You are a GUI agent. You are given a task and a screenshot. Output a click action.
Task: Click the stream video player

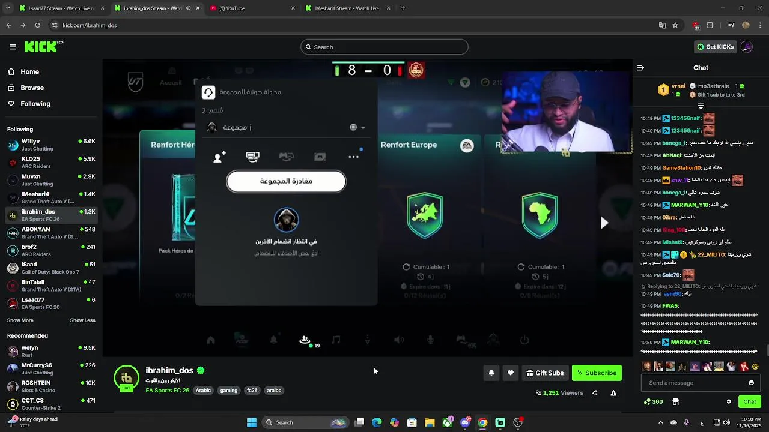[x=368, y=208]
